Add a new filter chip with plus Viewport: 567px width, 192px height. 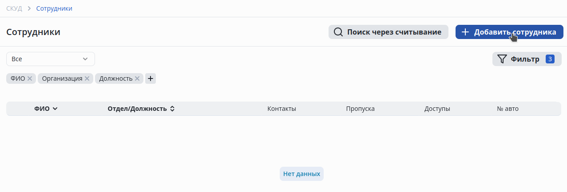[x=151, y=78]
